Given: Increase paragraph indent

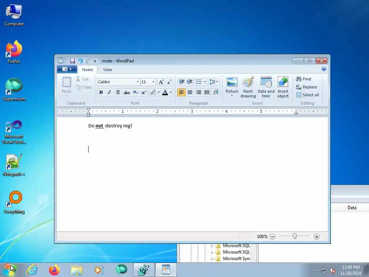Looking at the screenshot, I should (x=190, y=82).
